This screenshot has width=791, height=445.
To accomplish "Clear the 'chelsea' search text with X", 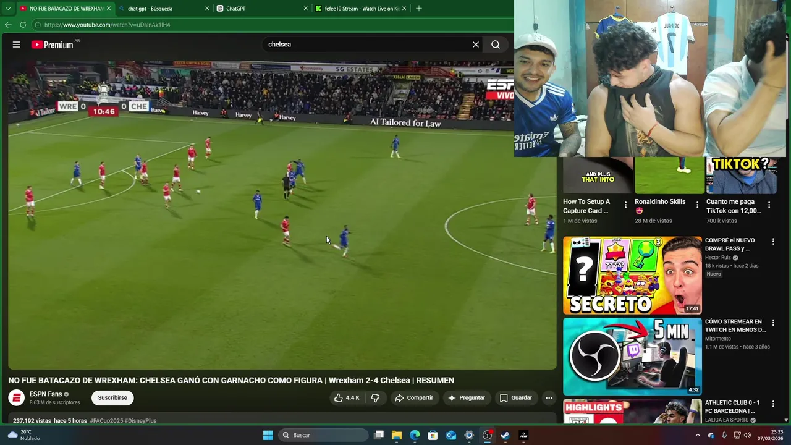I will coord(476,44).
